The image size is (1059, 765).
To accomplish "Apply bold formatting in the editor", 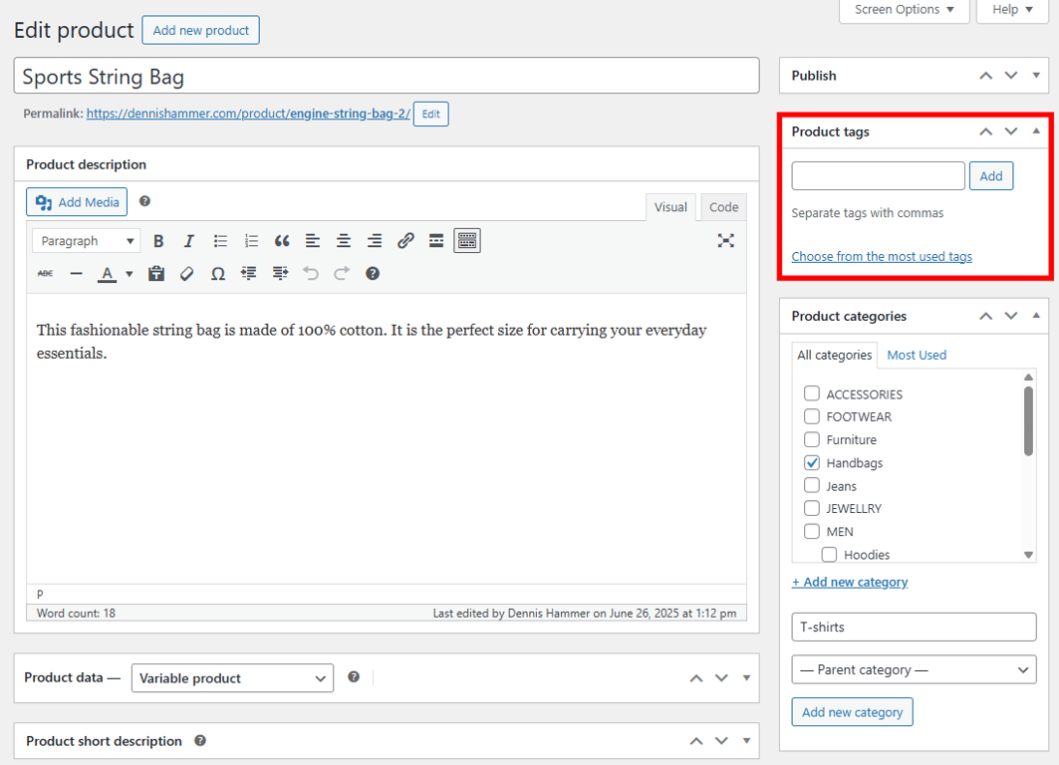I will (x=158, y=240).
